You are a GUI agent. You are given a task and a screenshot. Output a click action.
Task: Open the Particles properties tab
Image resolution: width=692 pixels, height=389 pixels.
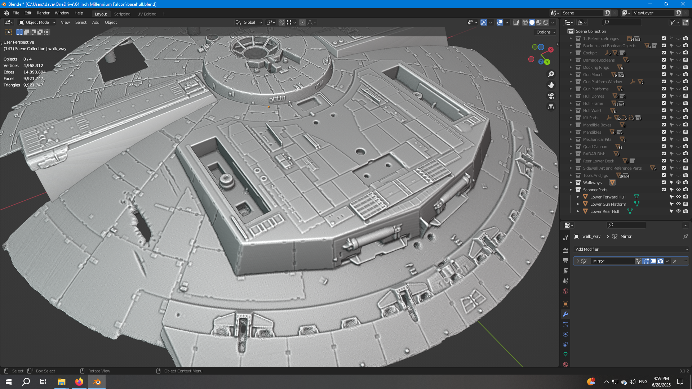pos(565,324)
